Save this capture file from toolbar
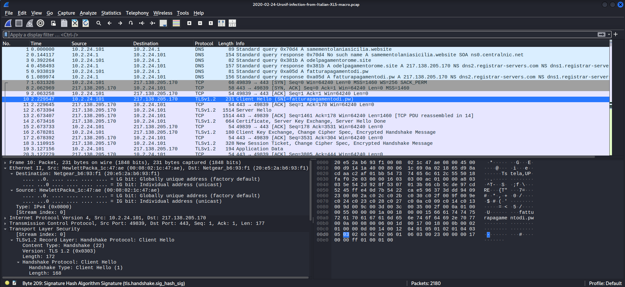Image resolution: width=625 pixels, height=287 pixels. (x=64, y=23)
